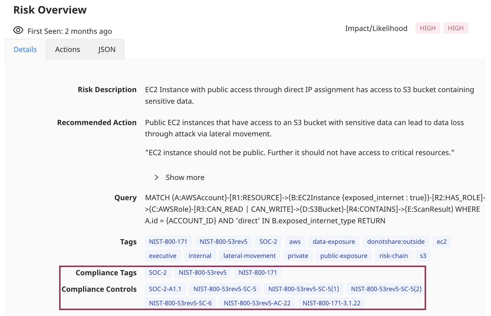The height and width of the screenshot is (316, 491).
Task: Open the data-exposure tag
Action: [334, 241]
